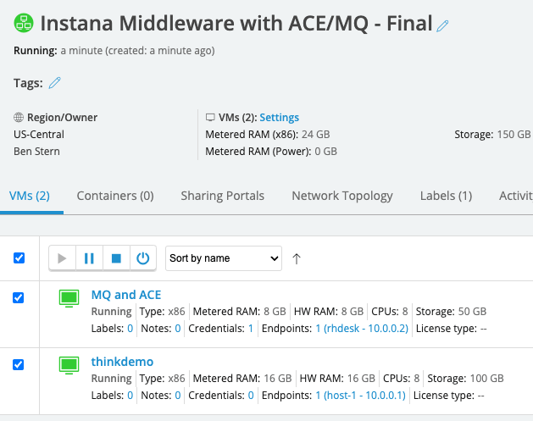Suspend selected VMs with pause button

coord(89,258)
